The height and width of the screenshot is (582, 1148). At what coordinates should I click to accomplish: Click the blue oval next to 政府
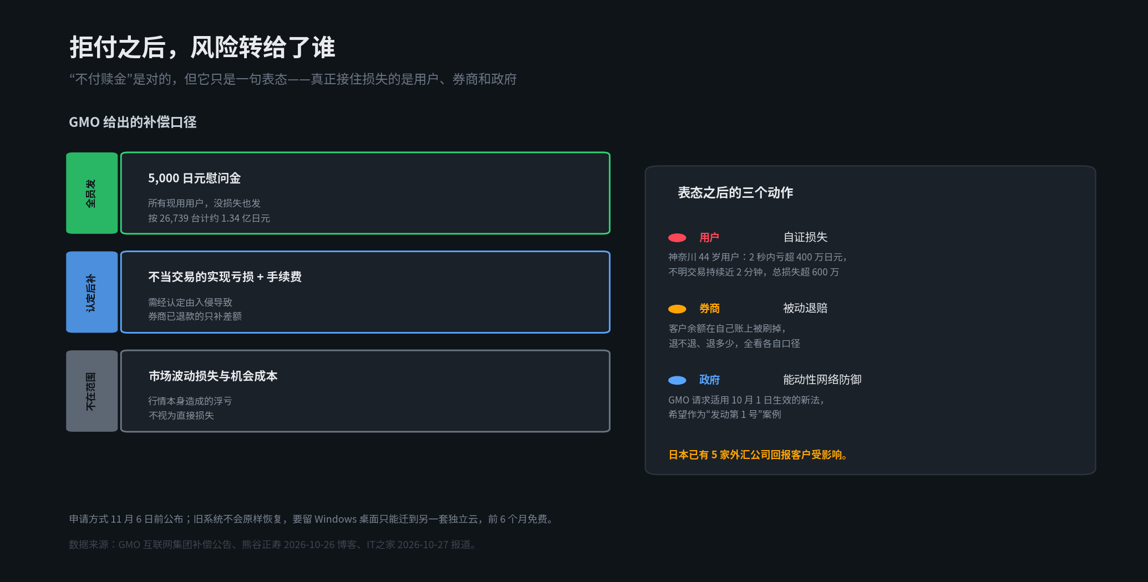pyautogui.click(x=677, y=380)
